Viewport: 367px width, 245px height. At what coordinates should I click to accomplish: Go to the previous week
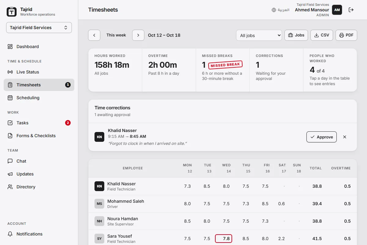click(x=94, y=35)
